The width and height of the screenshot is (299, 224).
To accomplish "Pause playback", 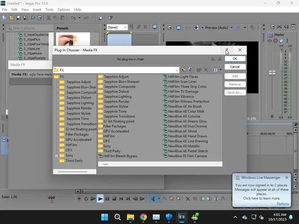I will tap(107, 199).
